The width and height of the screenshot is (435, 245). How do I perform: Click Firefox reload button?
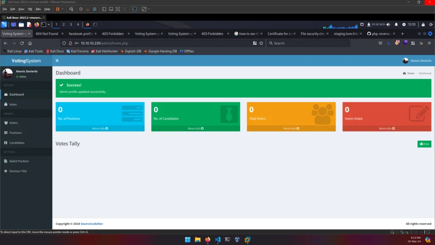[x=22, y=43]
